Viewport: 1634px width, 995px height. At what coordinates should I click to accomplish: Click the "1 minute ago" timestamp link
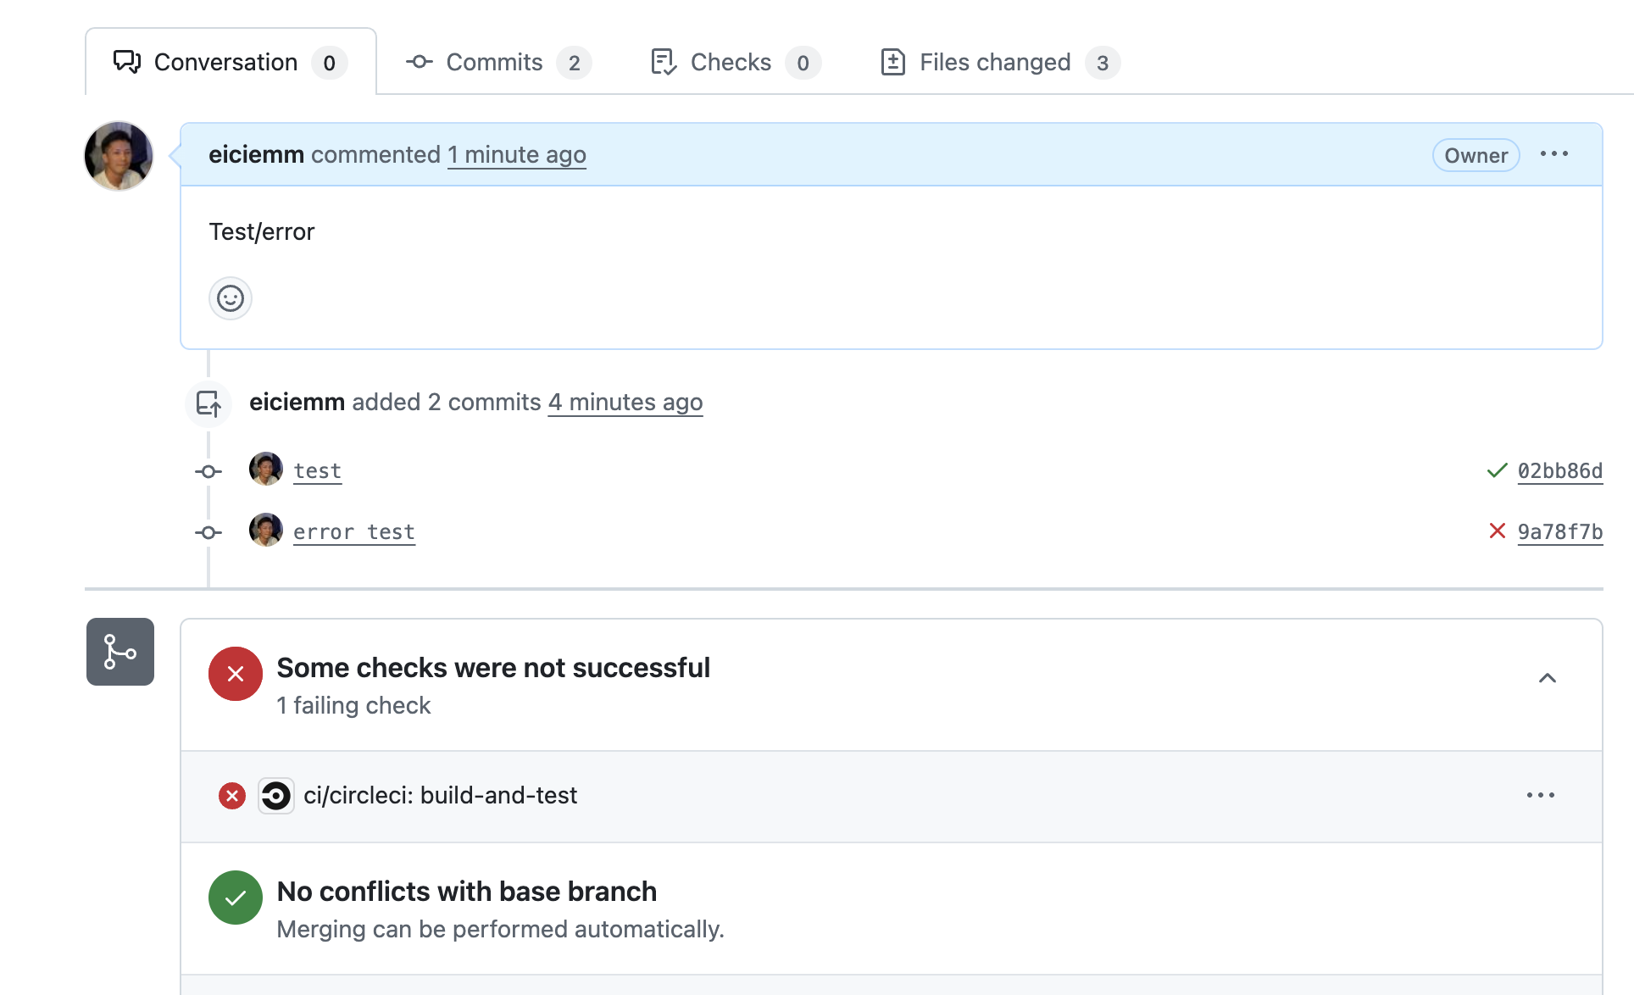point(516,155)
